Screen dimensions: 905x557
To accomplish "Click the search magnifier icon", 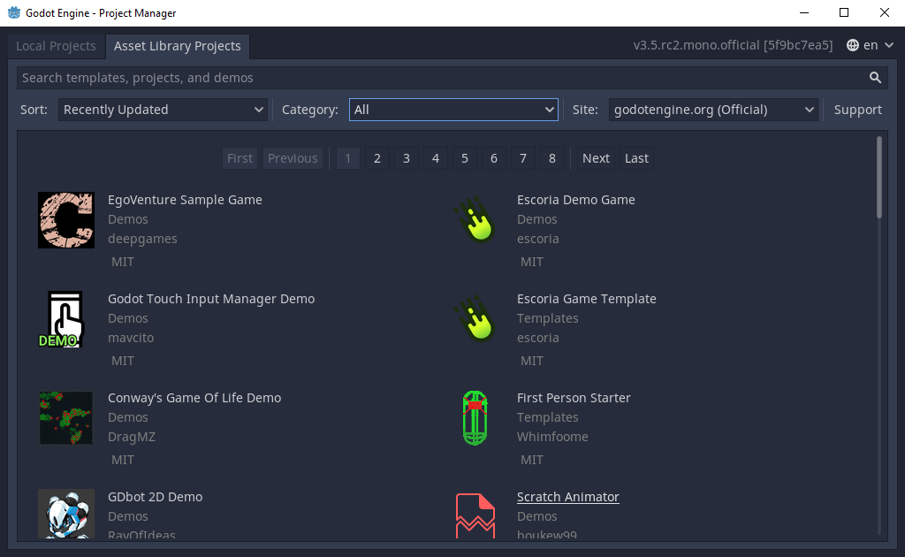I will [x=874, y=77].
